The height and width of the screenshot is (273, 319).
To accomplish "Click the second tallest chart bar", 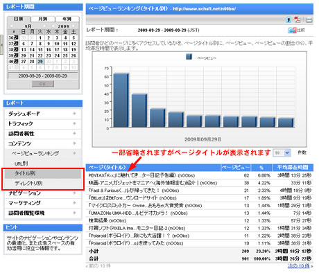I will pyautogui.click(x=139, y=110).
